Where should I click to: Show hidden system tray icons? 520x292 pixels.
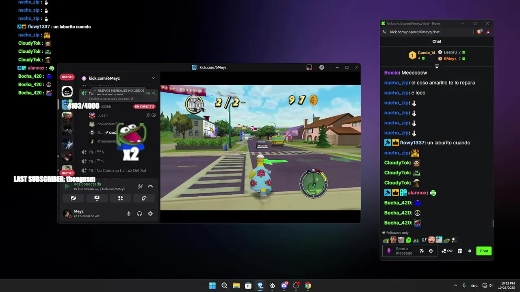(455, 286)
